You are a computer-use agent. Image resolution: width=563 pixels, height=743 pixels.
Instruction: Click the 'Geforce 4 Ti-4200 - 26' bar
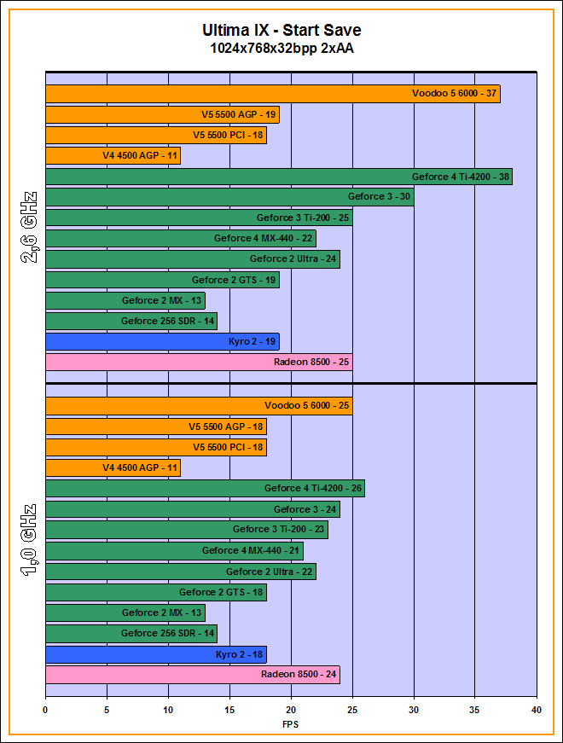(x=205, y=489)
